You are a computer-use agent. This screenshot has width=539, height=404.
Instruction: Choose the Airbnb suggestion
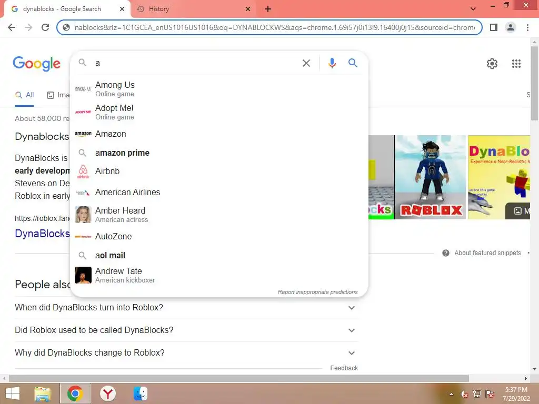(x=219, y=171)
